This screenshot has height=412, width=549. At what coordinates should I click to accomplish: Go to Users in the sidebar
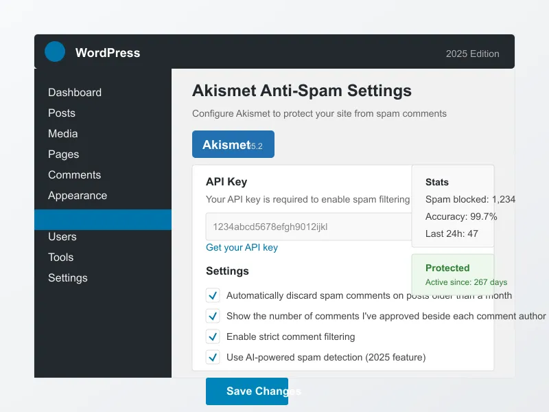click(x=62, y=236)
